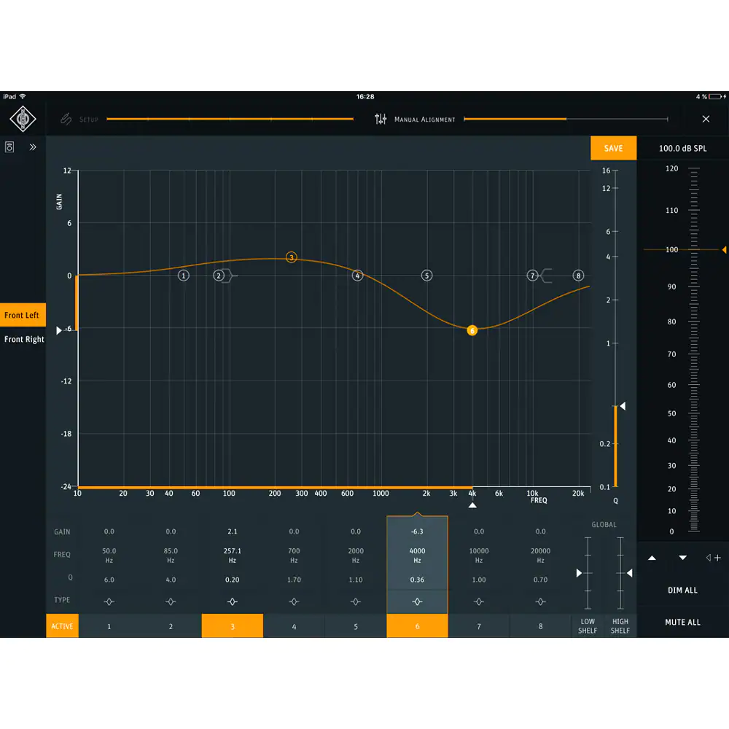Viewport: 729px width, 729px height.
Task: Click the Neumann logo icon
Action: pyautogui.click(x=23, y=119)
